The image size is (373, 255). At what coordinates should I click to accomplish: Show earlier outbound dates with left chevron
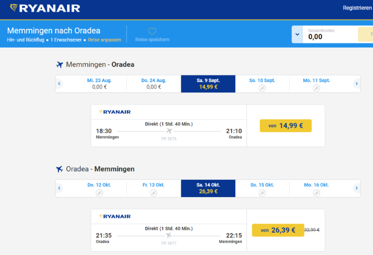pyautogui.click(x=59, y=84)
